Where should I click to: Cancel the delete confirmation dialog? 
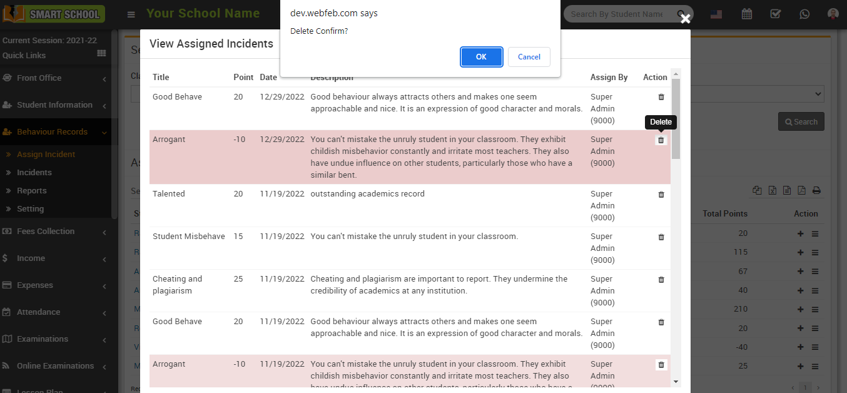(529, 57)
